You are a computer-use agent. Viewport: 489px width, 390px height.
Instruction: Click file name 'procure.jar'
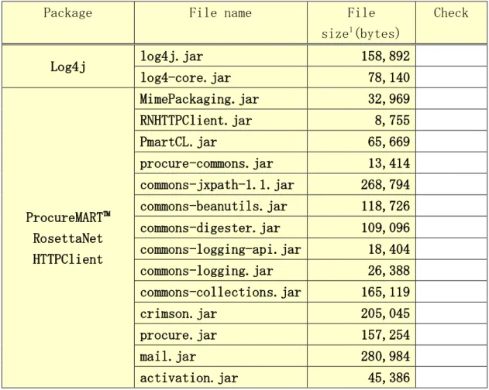coord(178,336)
